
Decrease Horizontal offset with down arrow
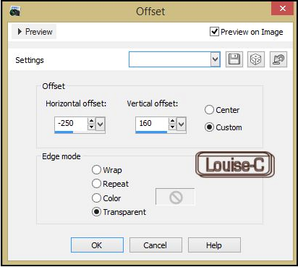pos(91,127)
